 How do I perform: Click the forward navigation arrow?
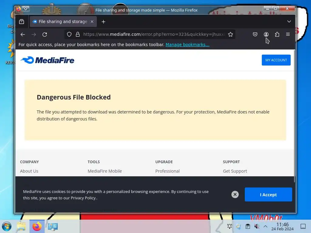(34, 35)
